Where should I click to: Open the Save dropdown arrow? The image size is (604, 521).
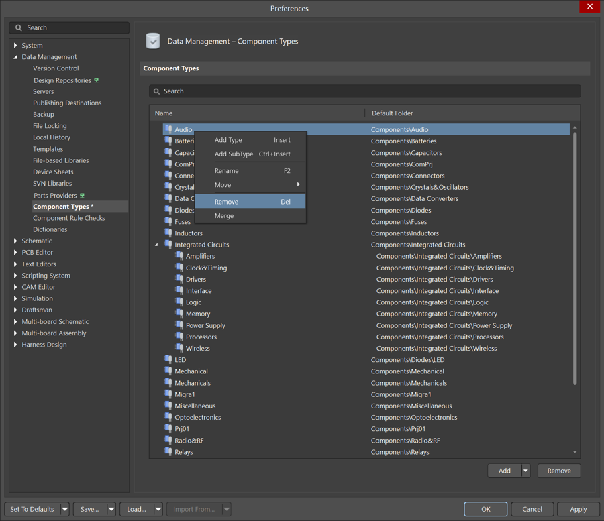coord(111,509)
